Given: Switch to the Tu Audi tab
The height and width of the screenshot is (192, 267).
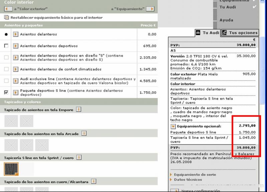Looking at the screenshot, I should tap(207, 33).
